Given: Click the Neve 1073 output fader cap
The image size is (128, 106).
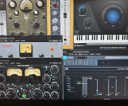Looking at the screenshot, I should [x=65, y=15].
